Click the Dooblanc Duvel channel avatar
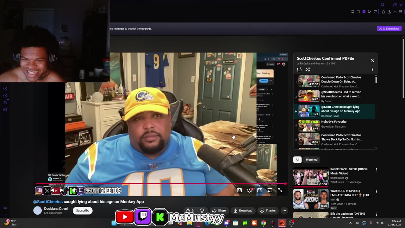The width and height of the screenshot is (405, 228). pyautogui.click(x=37, y=211)
